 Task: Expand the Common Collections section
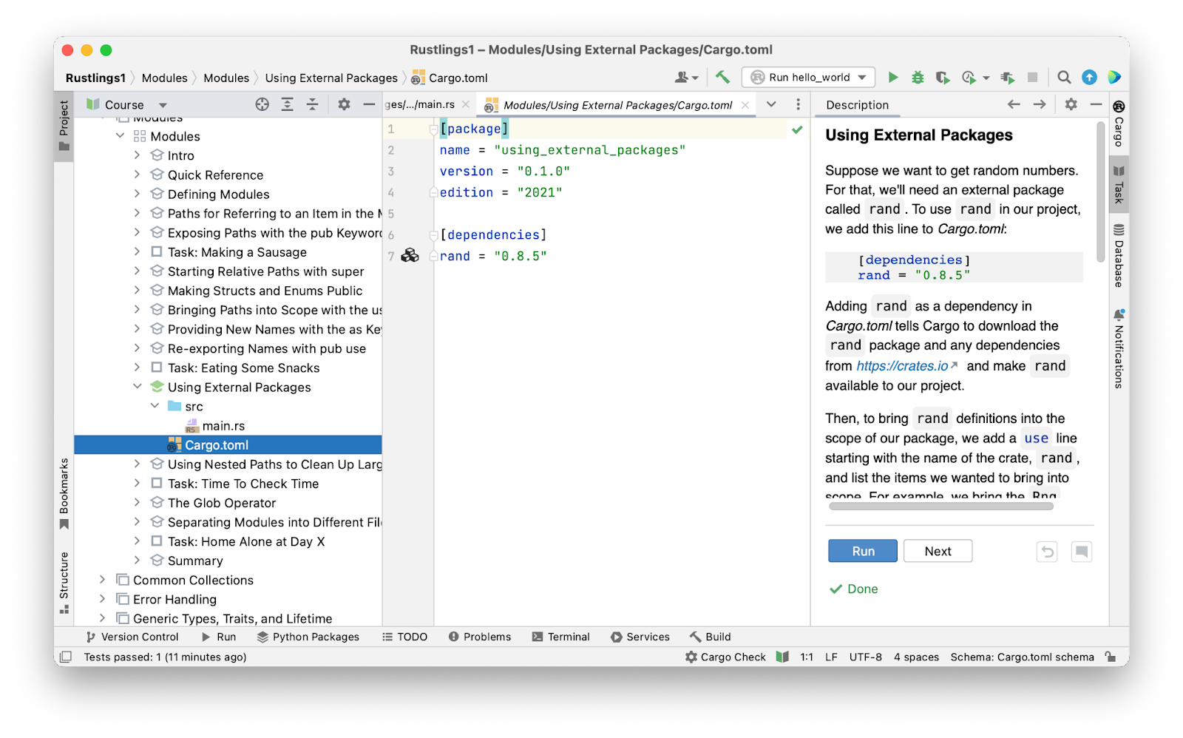coord(103,580)
